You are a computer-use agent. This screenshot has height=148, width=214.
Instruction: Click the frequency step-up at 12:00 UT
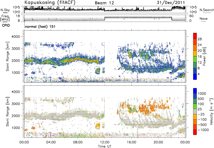[x=105, y=18]
